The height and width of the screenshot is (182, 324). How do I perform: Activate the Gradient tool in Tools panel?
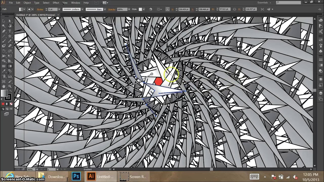10,66
